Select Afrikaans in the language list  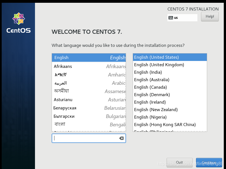89,66
